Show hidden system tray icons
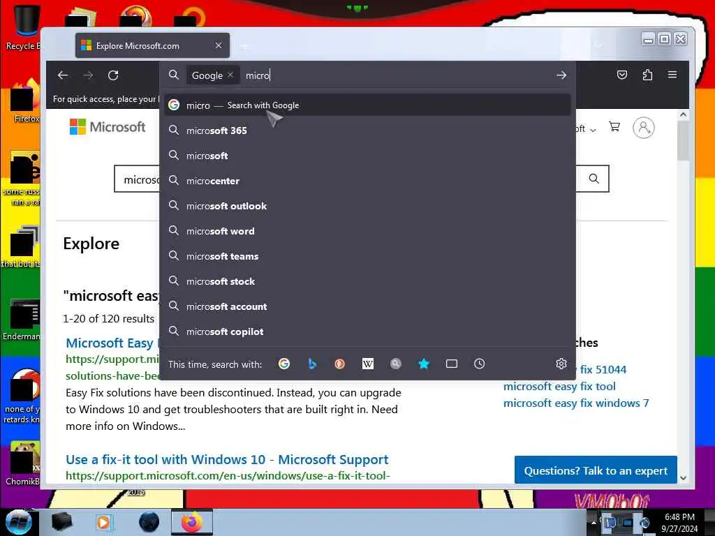The width and height of the screenshot is (715, 536). (x=594, y=523)
